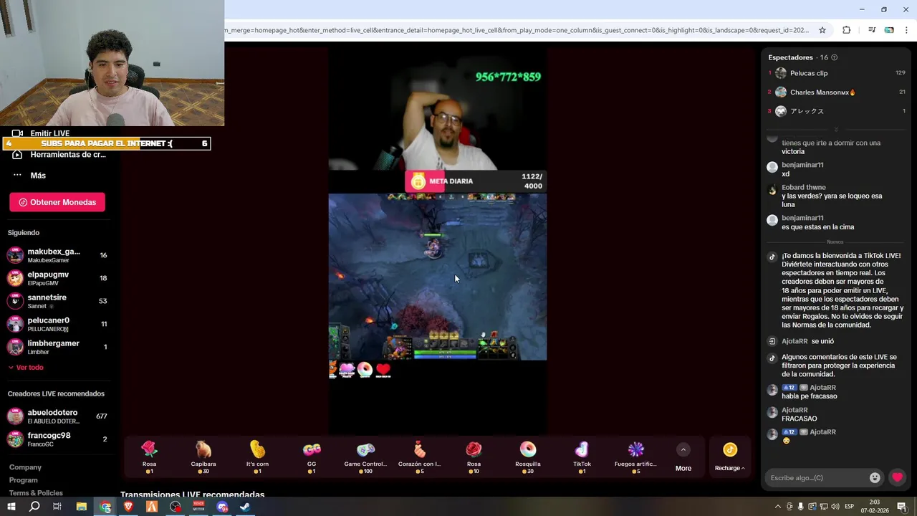The image size is (917, 516).
Task: Open Brave browser from the taskbar
Action: pyautogui.click(x=128, y=507)
